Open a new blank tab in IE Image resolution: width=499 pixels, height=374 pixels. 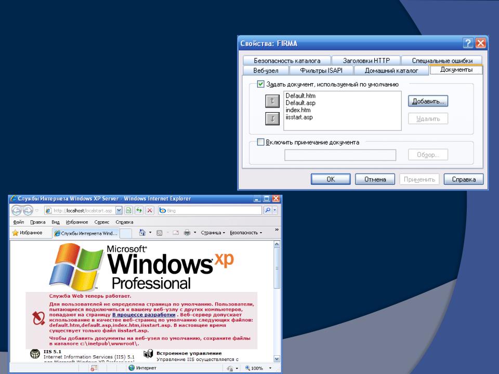pyautogui.click(x=126, y=233)
